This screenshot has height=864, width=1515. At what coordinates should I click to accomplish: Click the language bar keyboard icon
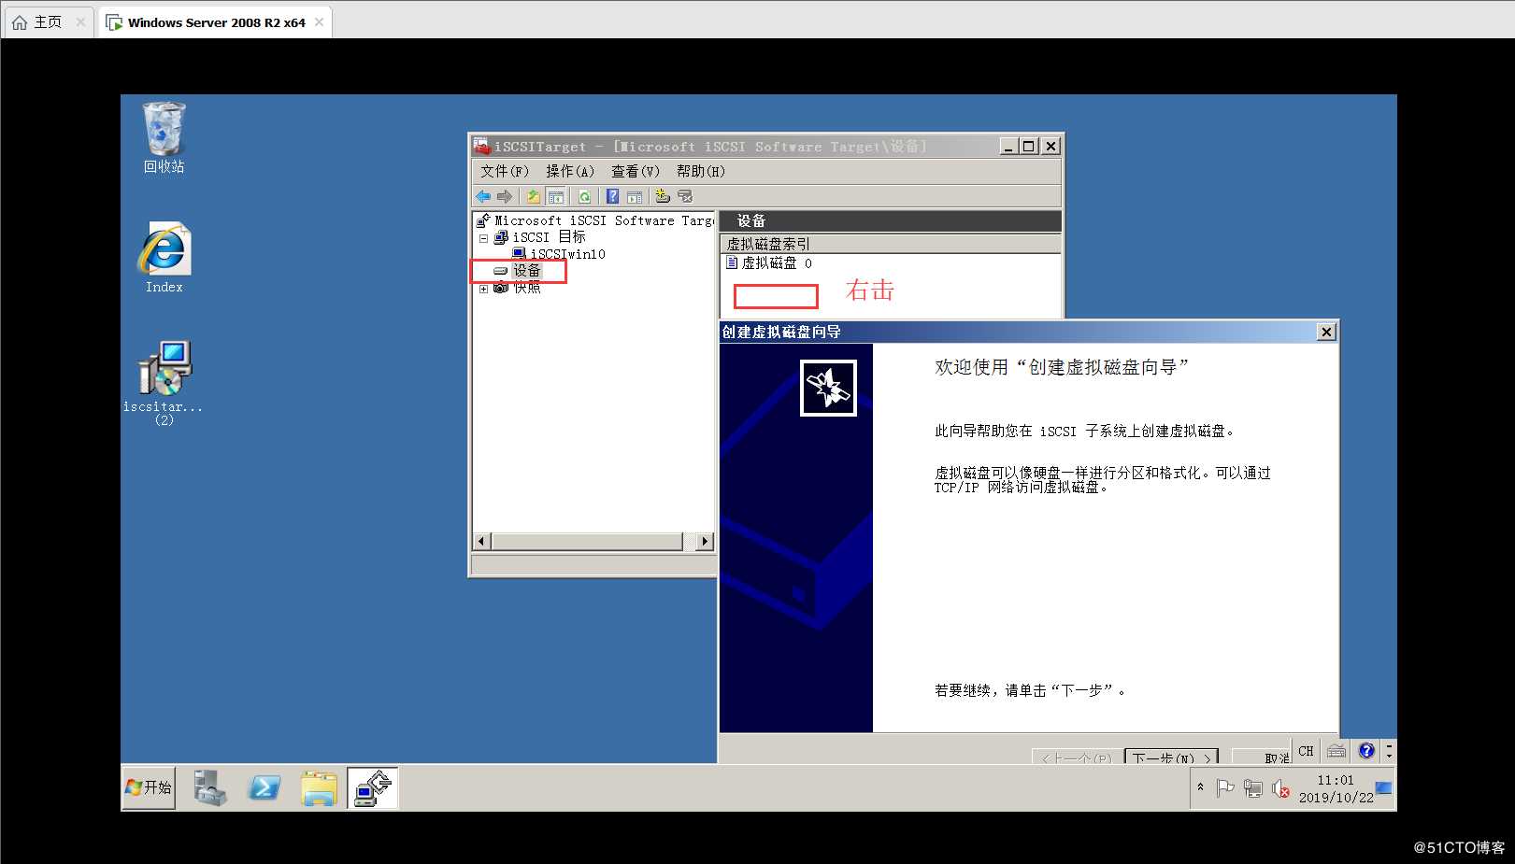tap(1336, 750)
